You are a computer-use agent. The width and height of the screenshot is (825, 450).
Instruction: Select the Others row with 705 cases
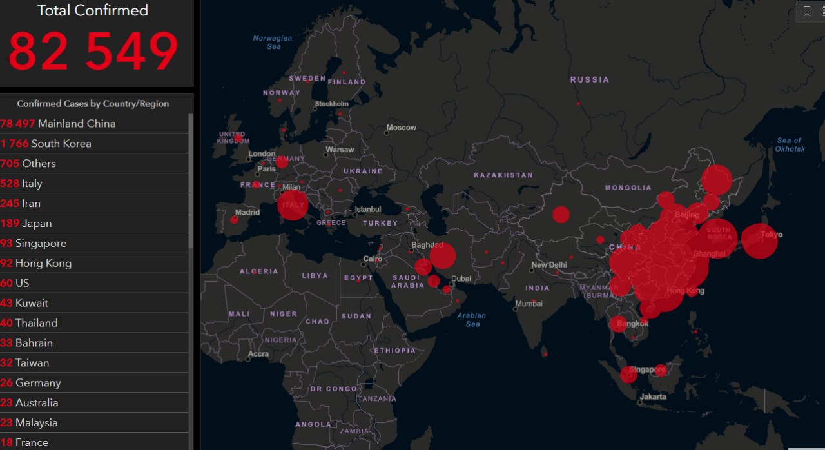[x=94, y=164]
